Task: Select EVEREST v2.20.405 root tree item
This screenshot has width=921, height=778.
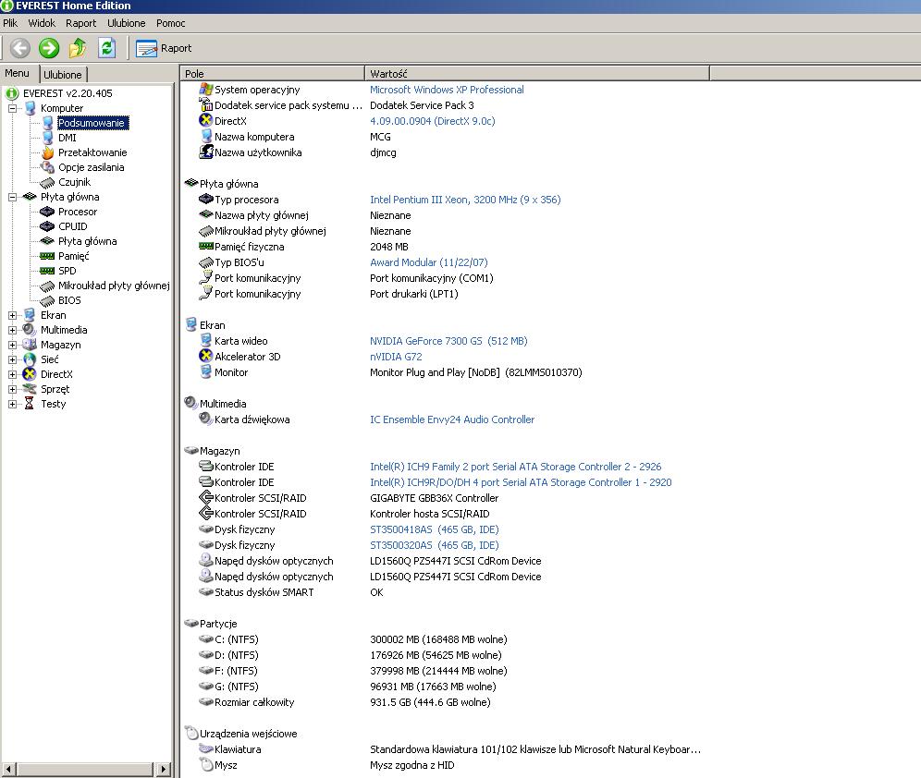Action: pos(68,93)
